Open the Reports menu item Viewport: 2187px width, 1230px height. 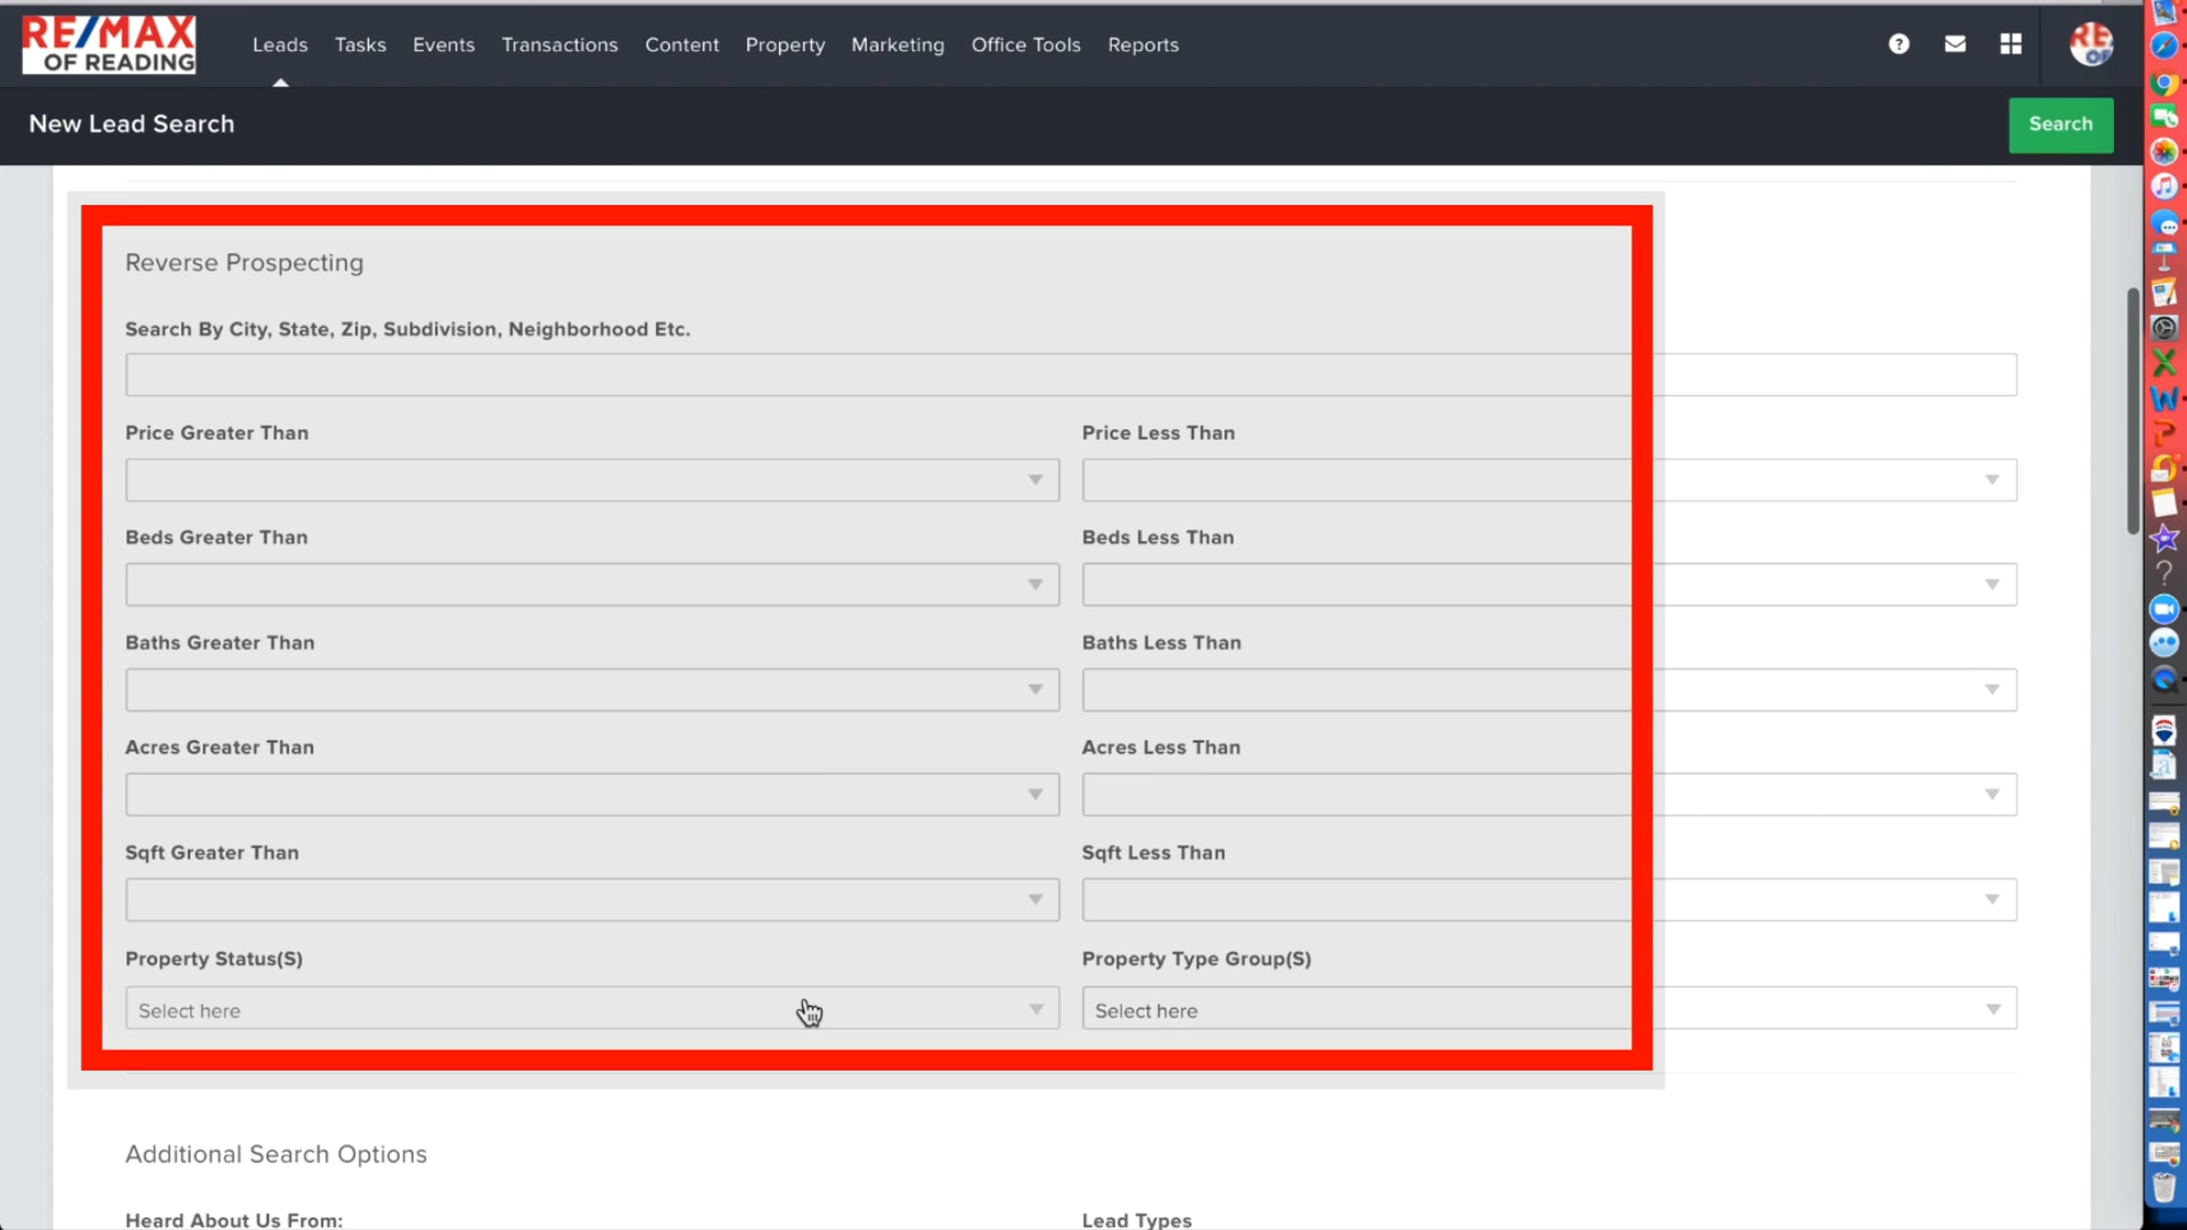tap(1143, 45)
